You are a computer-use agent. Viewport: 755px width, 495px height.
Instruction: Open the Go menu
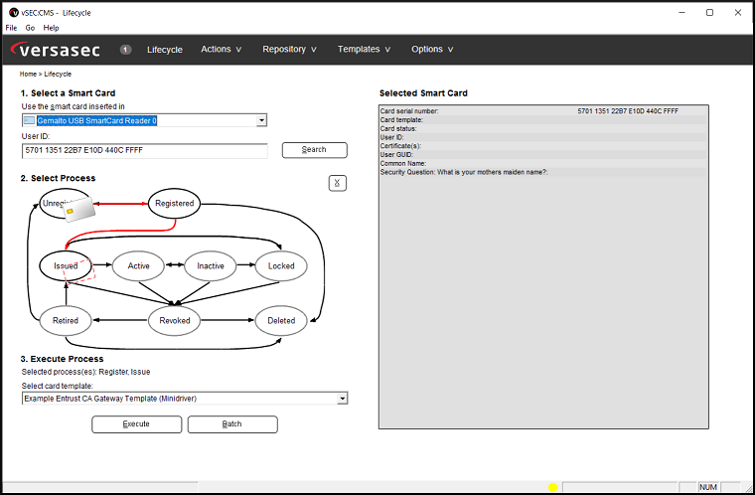pyautogui.click(x=30, y=28)
